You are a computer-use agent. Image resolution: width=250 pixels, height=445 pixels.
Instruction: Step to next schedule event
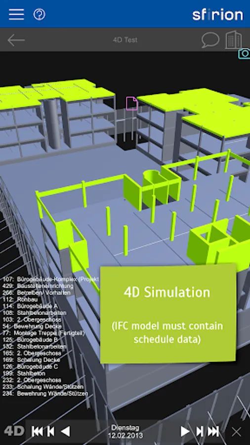pyautogui.click(x=200, y=432)
